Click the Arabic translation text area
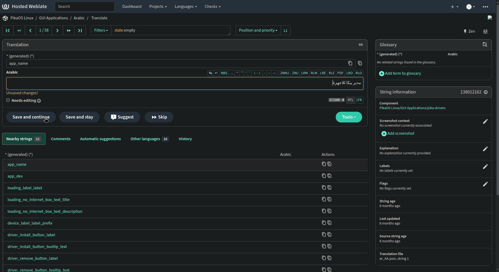The width and height of the screenshot is (499, 272). 185,84
